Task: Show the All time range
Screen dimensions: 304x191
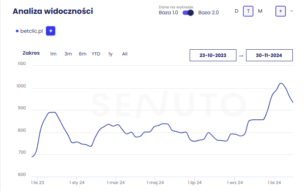Action: (125, 54)
